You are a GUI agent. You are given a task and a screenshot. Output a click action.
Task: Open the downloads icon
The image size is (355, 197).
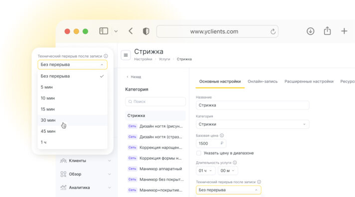(x=311, y=31)
